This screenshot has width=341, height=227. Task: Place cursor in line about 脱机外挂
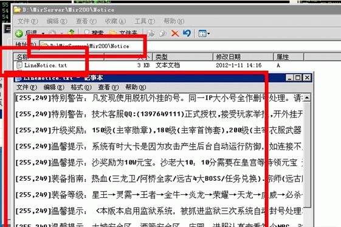coord(159,98)
